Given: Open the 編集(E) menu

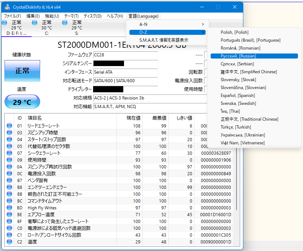Looking at the screenshot, I should tap(33, 16).
